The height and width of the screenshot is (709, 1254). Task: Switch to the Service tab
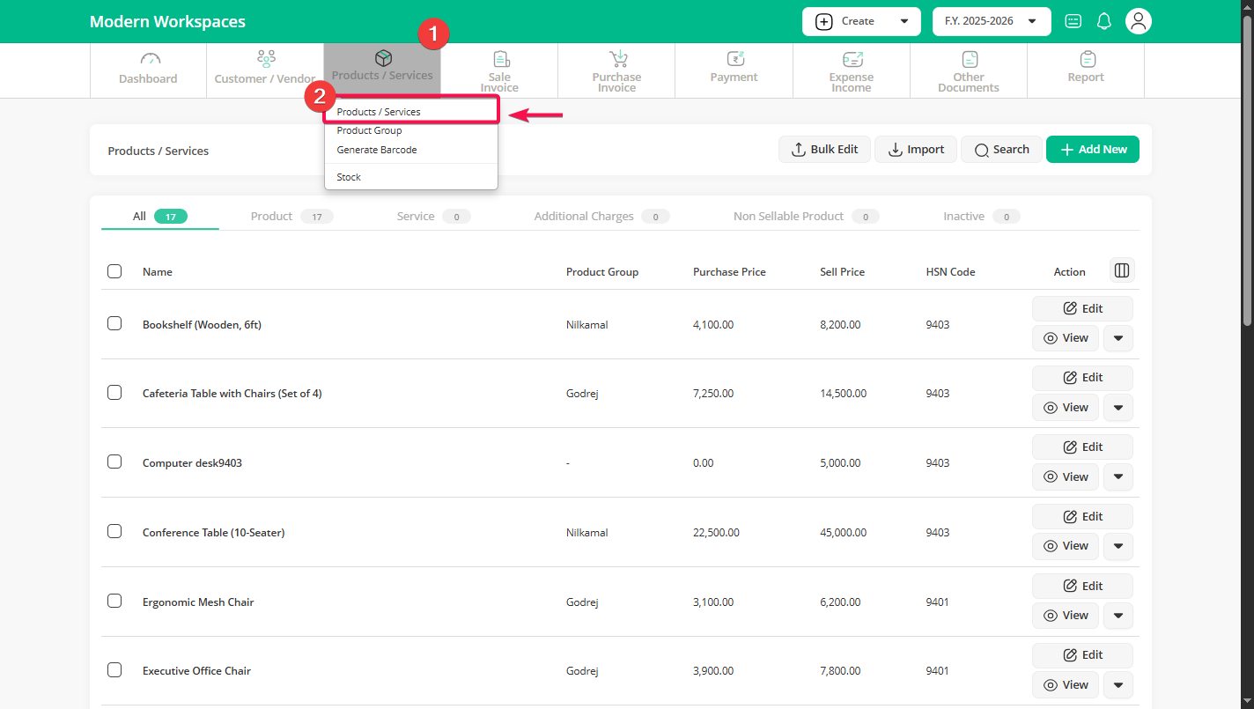416,216
